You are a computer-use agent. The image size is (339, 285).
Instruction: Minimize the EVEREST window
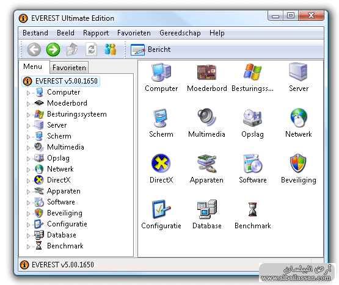coord(275,15)
